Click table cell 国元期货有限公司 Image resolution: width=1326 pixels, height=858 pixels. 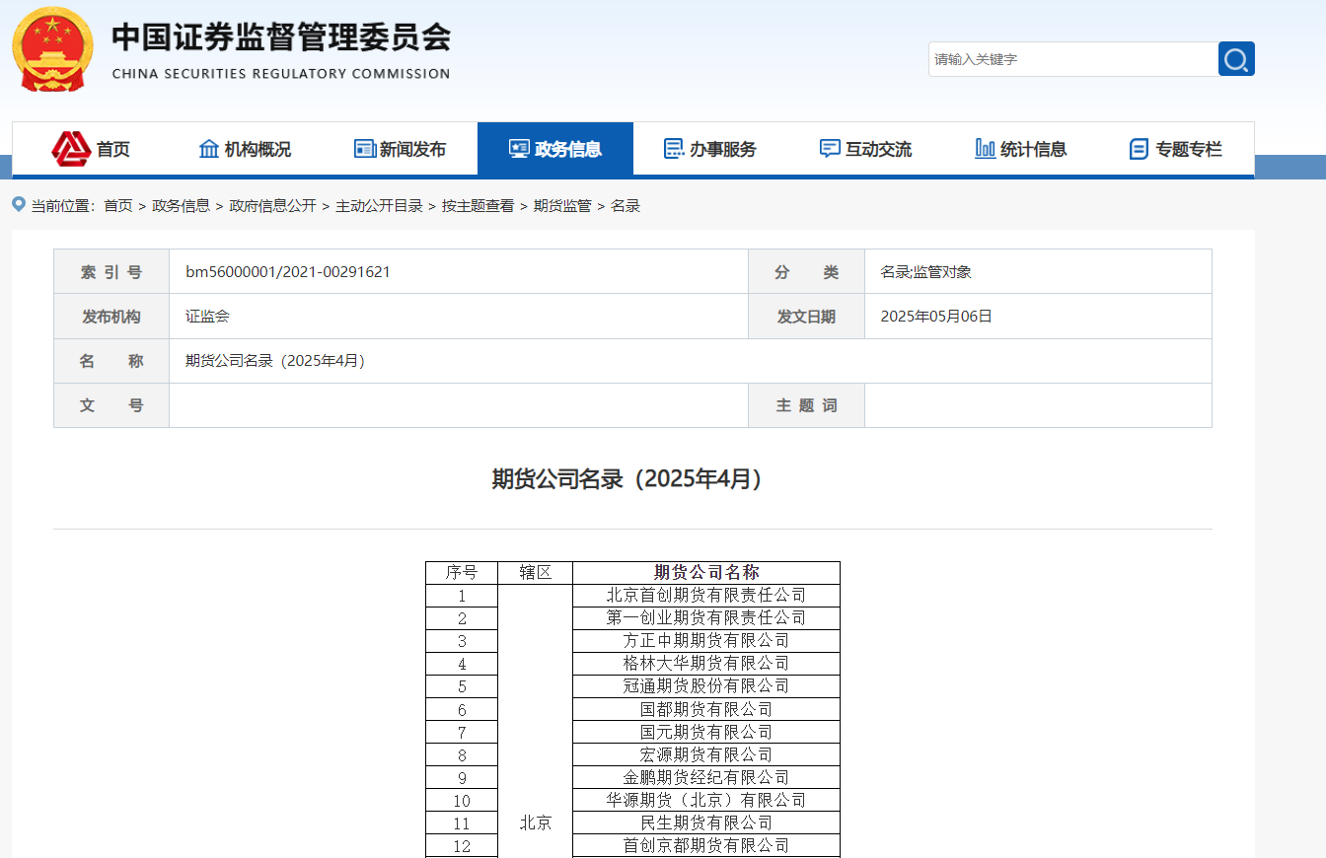click(x=706, y=732)
